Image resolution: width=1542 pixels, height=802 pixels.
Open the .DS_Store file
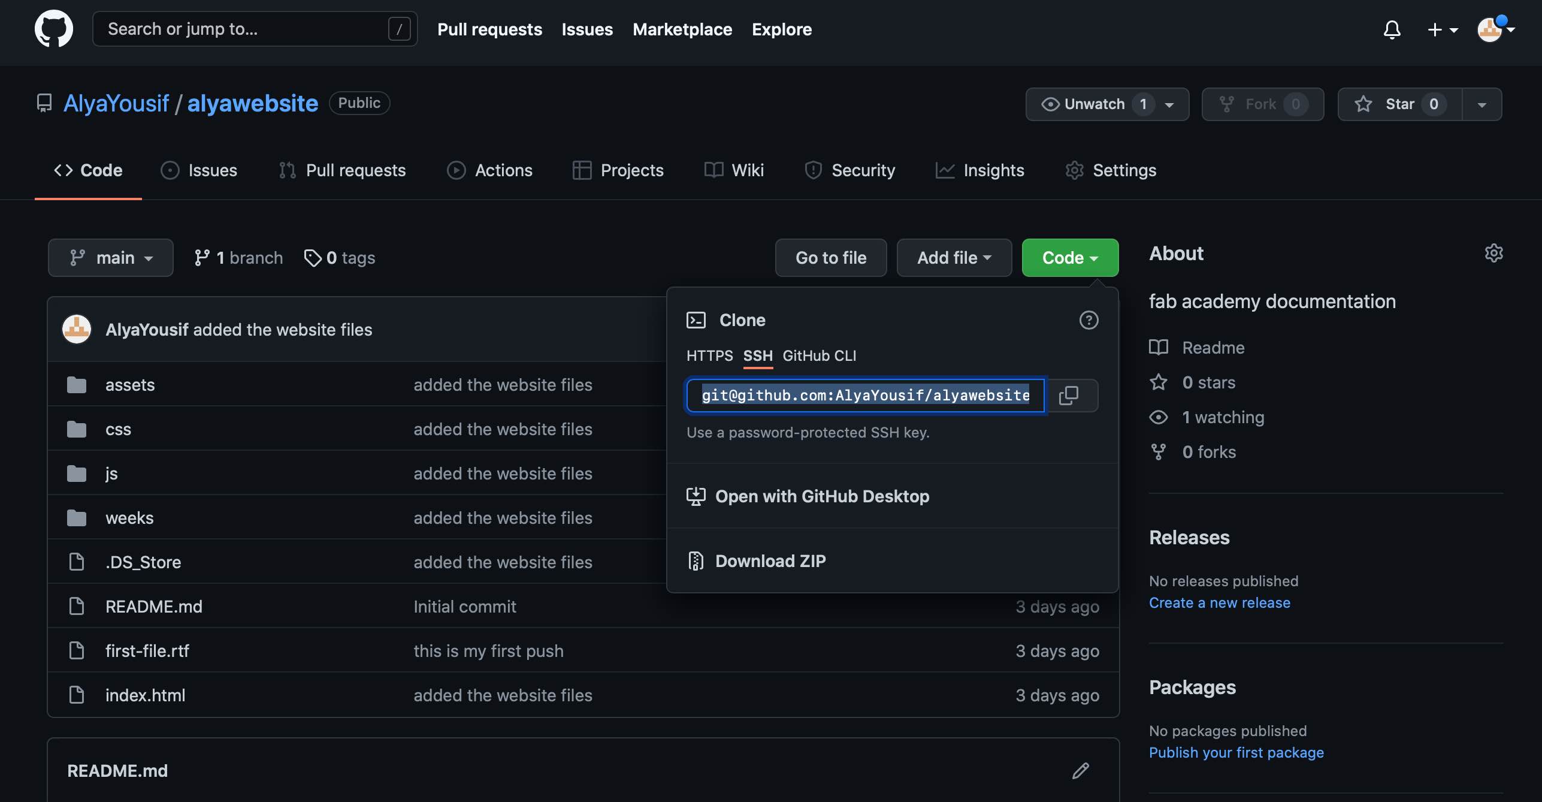click(143, 562)
